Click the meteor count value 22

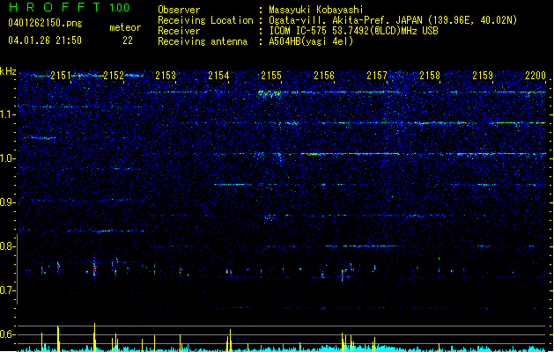[128, 40]
